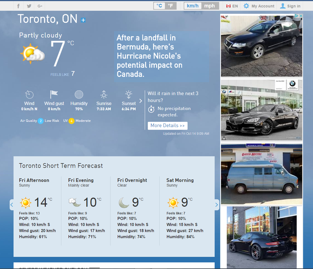
Task: Click the Wind gust flag icon
Action: (x=54, y=94)
